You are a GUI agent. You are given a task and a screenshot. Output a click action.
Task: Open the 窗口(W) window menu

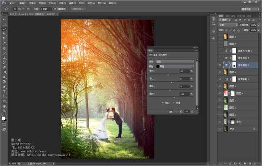102,3
